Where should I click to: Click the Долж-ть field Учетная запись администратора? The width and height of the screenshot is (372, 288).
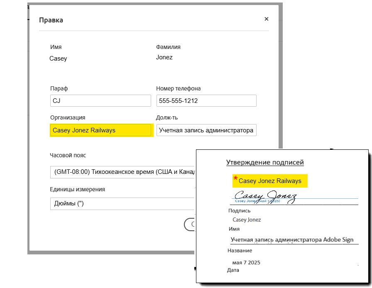pos(206,130)
